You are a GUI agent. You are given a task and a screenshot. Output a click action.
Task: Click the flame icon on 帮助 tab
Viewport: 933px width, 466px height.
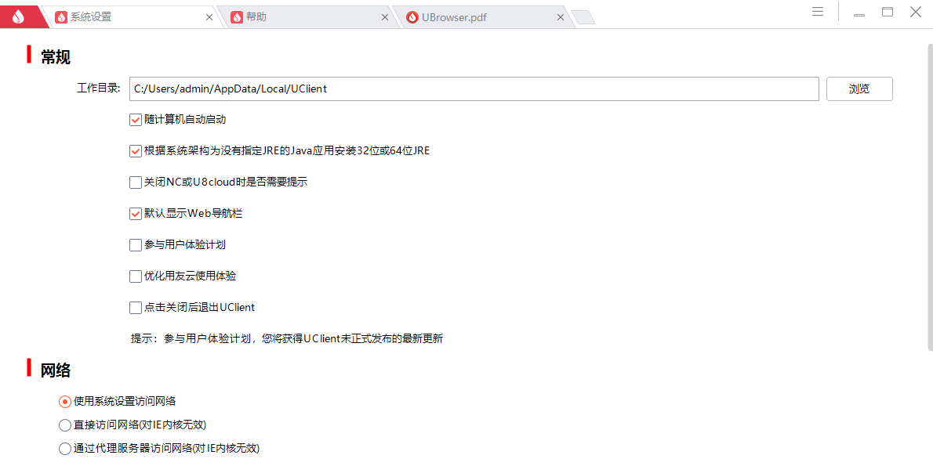[x=236, y=15]
